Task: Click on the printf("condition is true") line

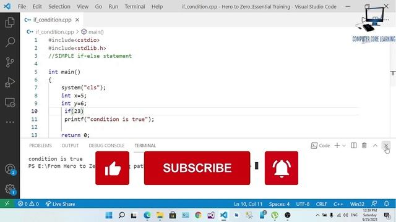Action: point(109,119)
